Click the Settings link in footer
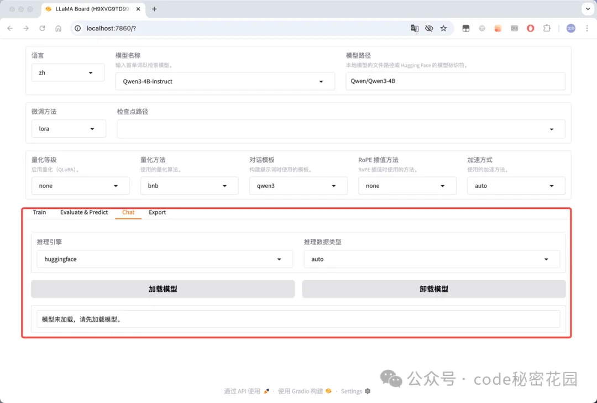 [x=355, y=391]
